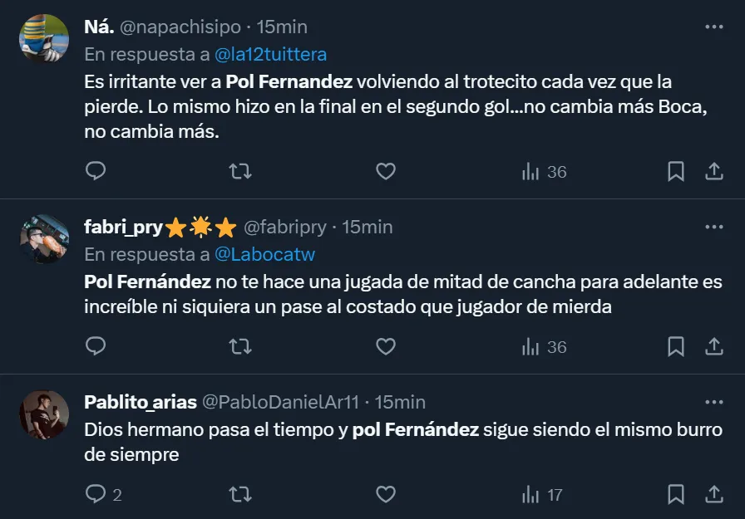This screenshot has width=745, height=519.
Task: Bookmark the @napachisipo tweet
Action: (676, 172)
